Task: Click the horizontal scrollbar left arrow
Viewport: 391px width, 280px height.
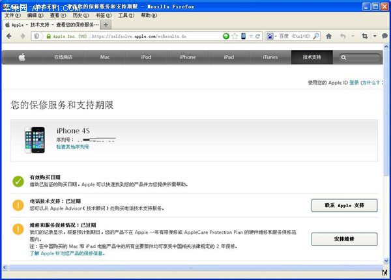Action: [x=5, y=268]
